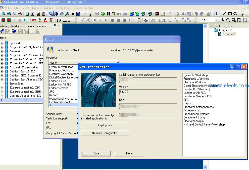Expand the Electrotechnical NEMA node
The width and height of the screenshot is (249, 170).
click(2, 92)
